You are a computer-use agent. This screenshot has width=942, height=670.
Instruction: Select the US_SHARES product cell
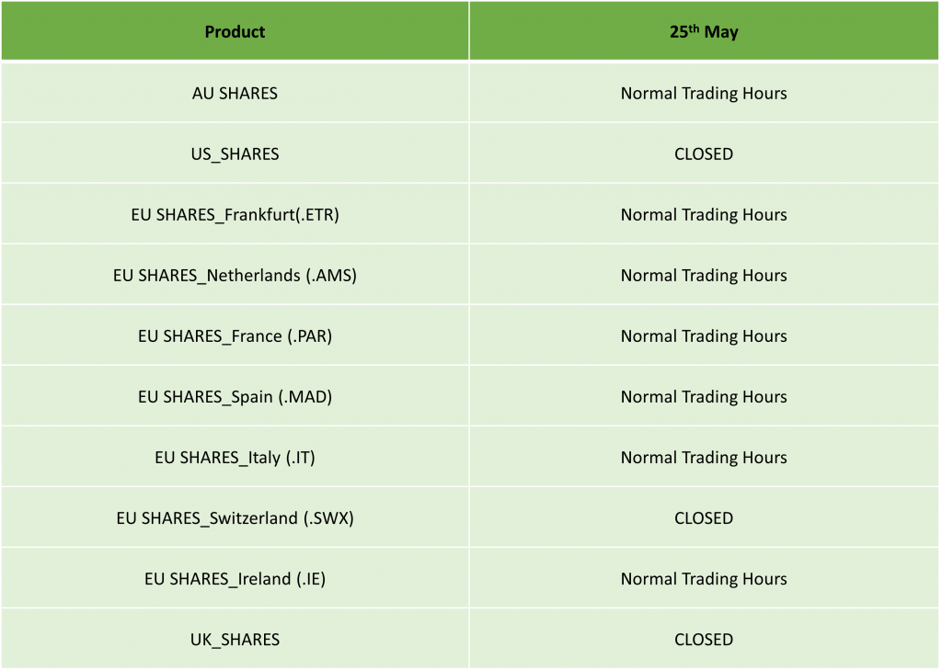tap(235, 153)
